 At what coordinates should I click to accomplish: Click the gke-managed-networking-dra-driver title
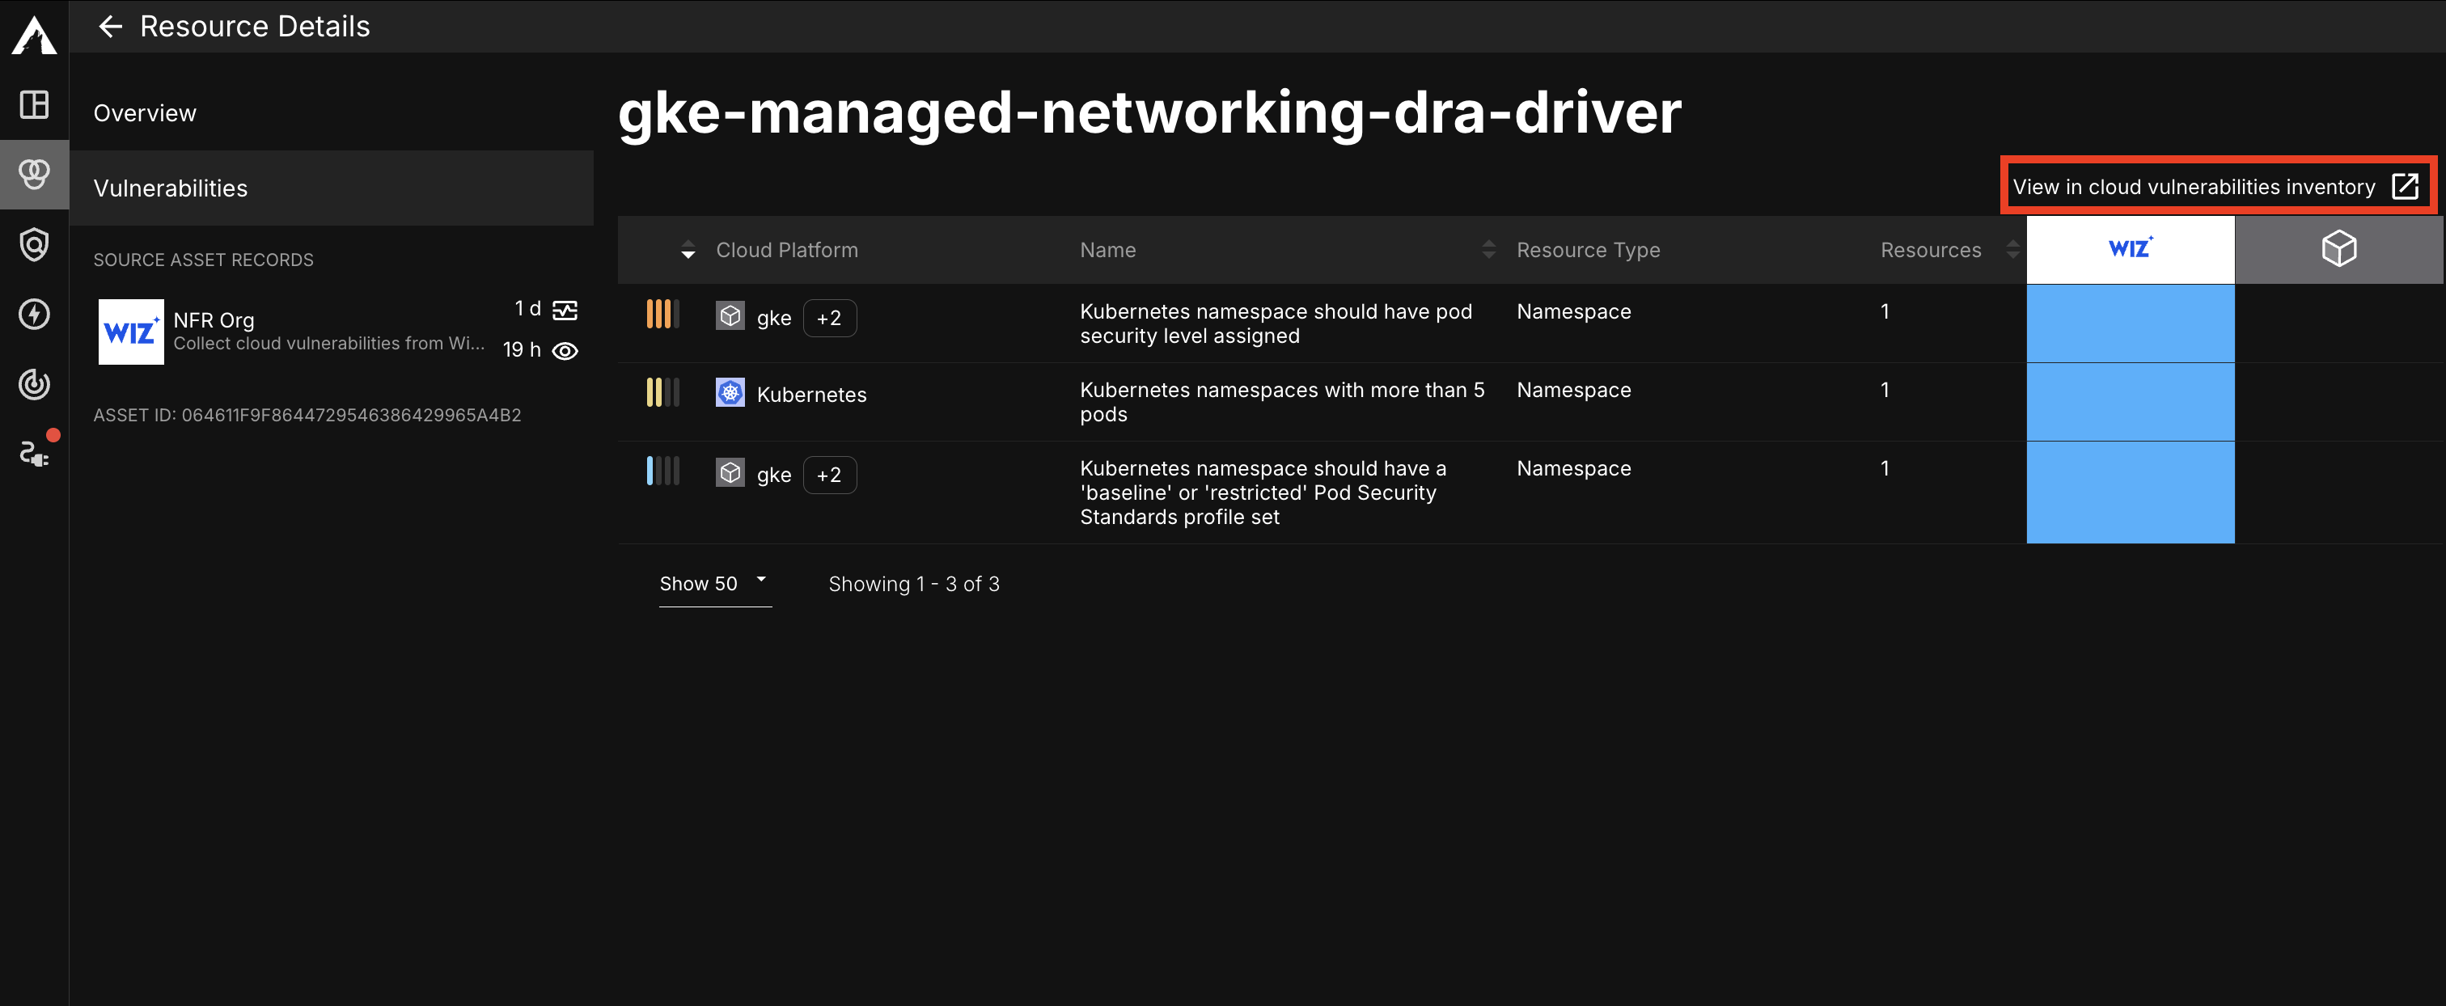pyautogui.click(x=1149, y=112)
